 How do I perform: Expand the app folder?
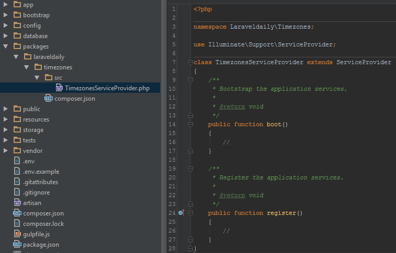pos(6,5)
